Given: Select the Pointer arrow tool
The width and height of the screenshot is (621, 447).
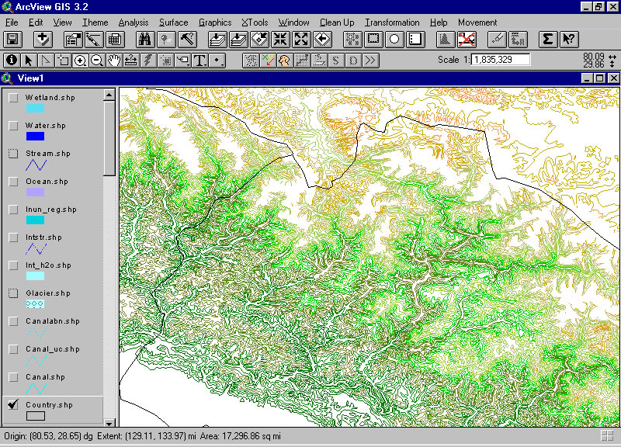Looking at the screenshot, I should (x=29, y=60).
